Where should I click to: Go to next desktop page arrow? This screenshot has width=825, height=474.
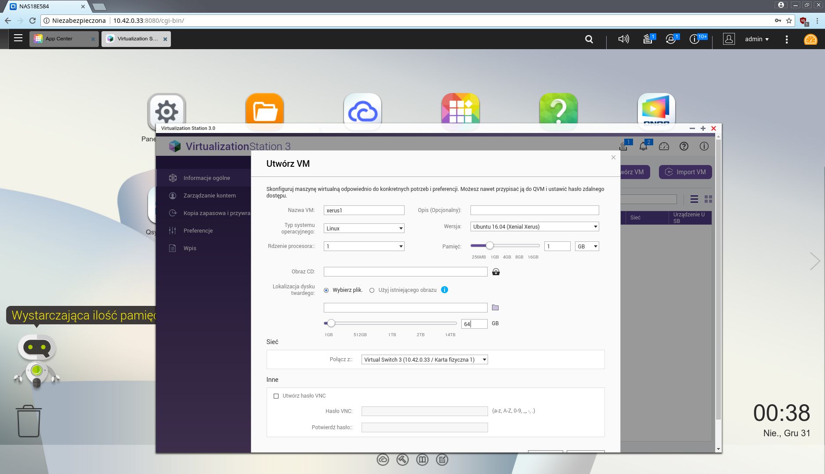tap(815, 261)
